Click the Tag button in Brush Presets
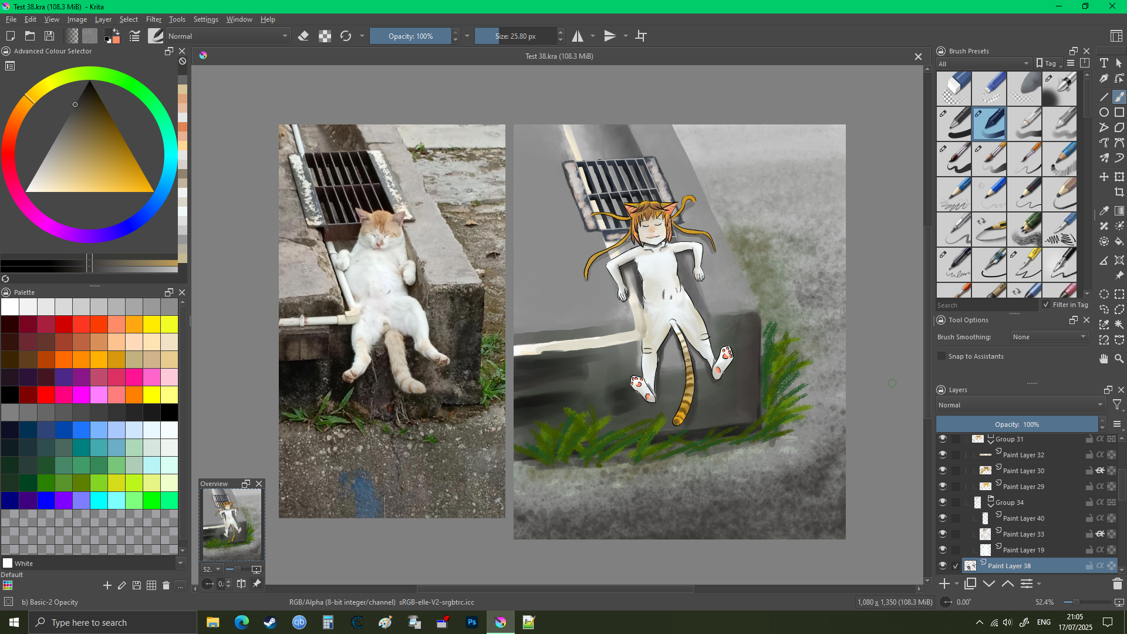Viewport: 1127px width, 634px height. (1048, 63)
